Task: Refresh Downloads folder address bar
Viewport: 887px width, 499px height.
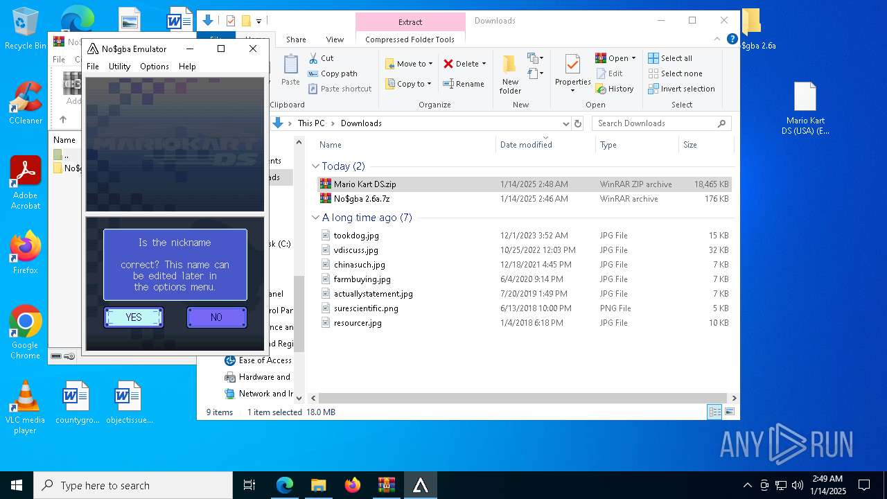Action: tap(578, 123)
